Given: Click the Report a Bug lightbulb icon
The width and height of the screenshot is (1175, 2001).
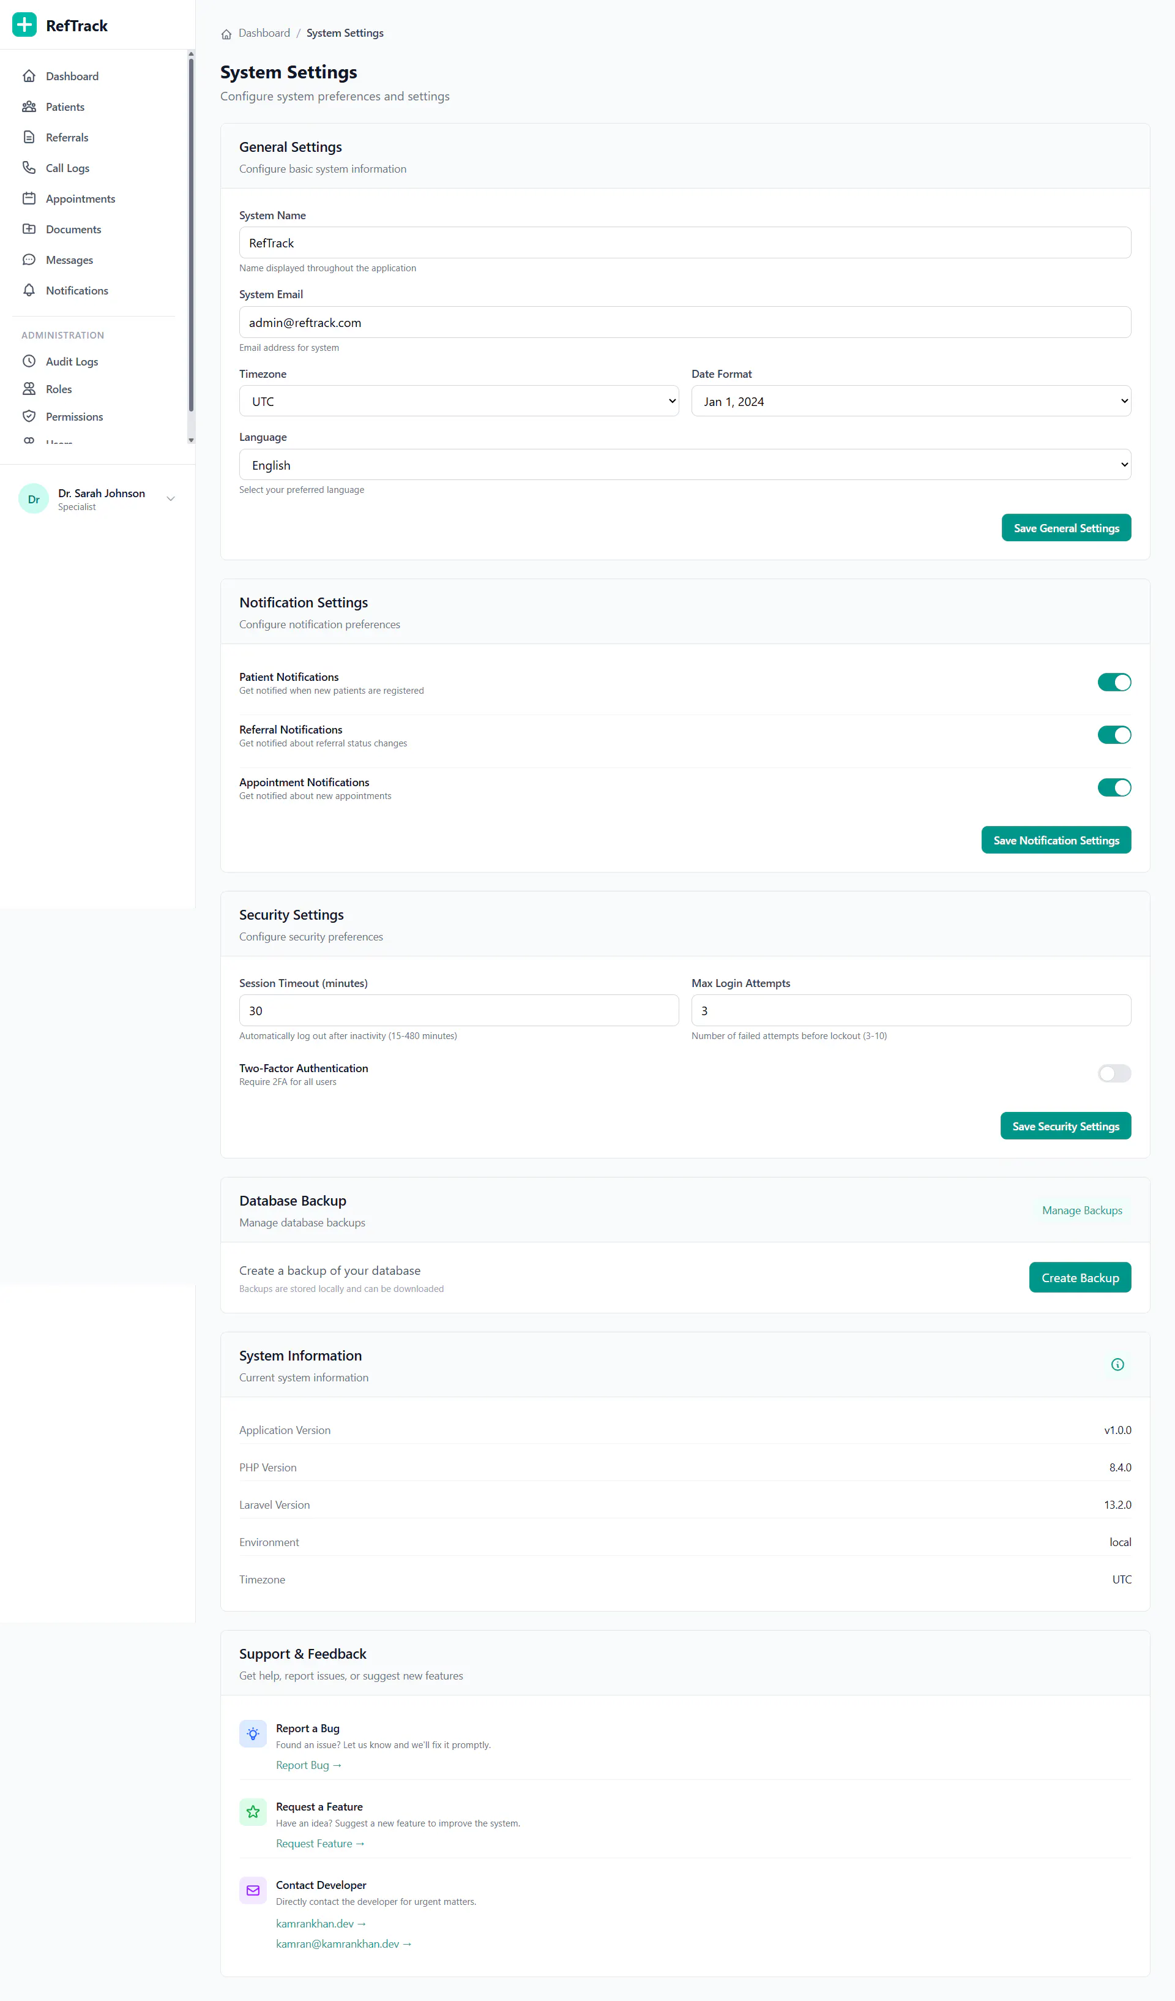Looking at the screenshot, I should [253, 1734].
